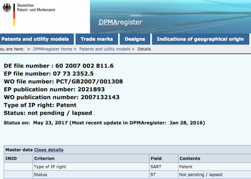The width and height of the screenshot is (251, 179).
Task: Click the SART field cell
Action: click(x=164, y=167)
